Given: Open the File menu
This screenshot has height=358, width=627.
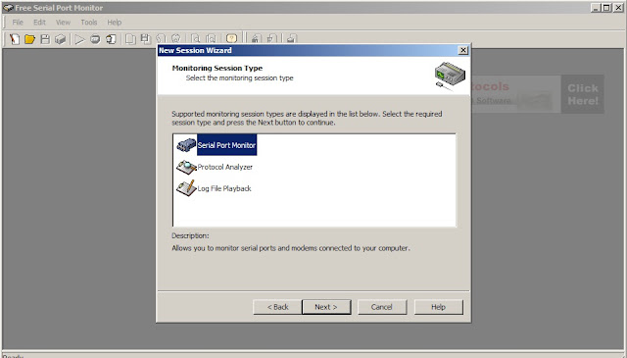Looking at the screenshot, I should (x=18, y=23).
